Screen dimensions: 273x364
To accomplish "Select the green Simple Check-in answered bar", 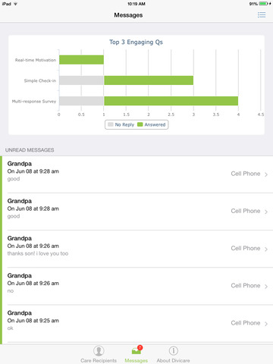I will (149, 80).
